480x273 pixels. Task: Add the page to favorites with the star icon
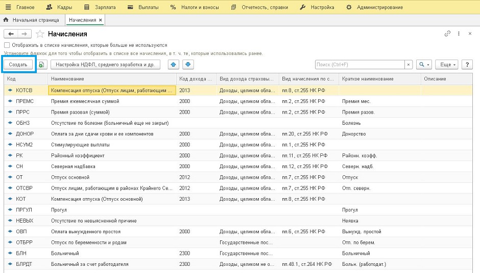pyautogui.click(x=40, y=34)
